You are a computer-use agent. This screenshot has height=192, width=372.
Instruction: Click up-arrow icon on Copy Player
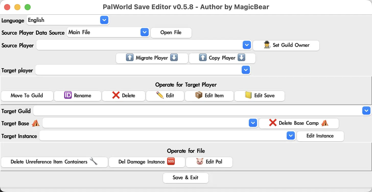[203, 58]
